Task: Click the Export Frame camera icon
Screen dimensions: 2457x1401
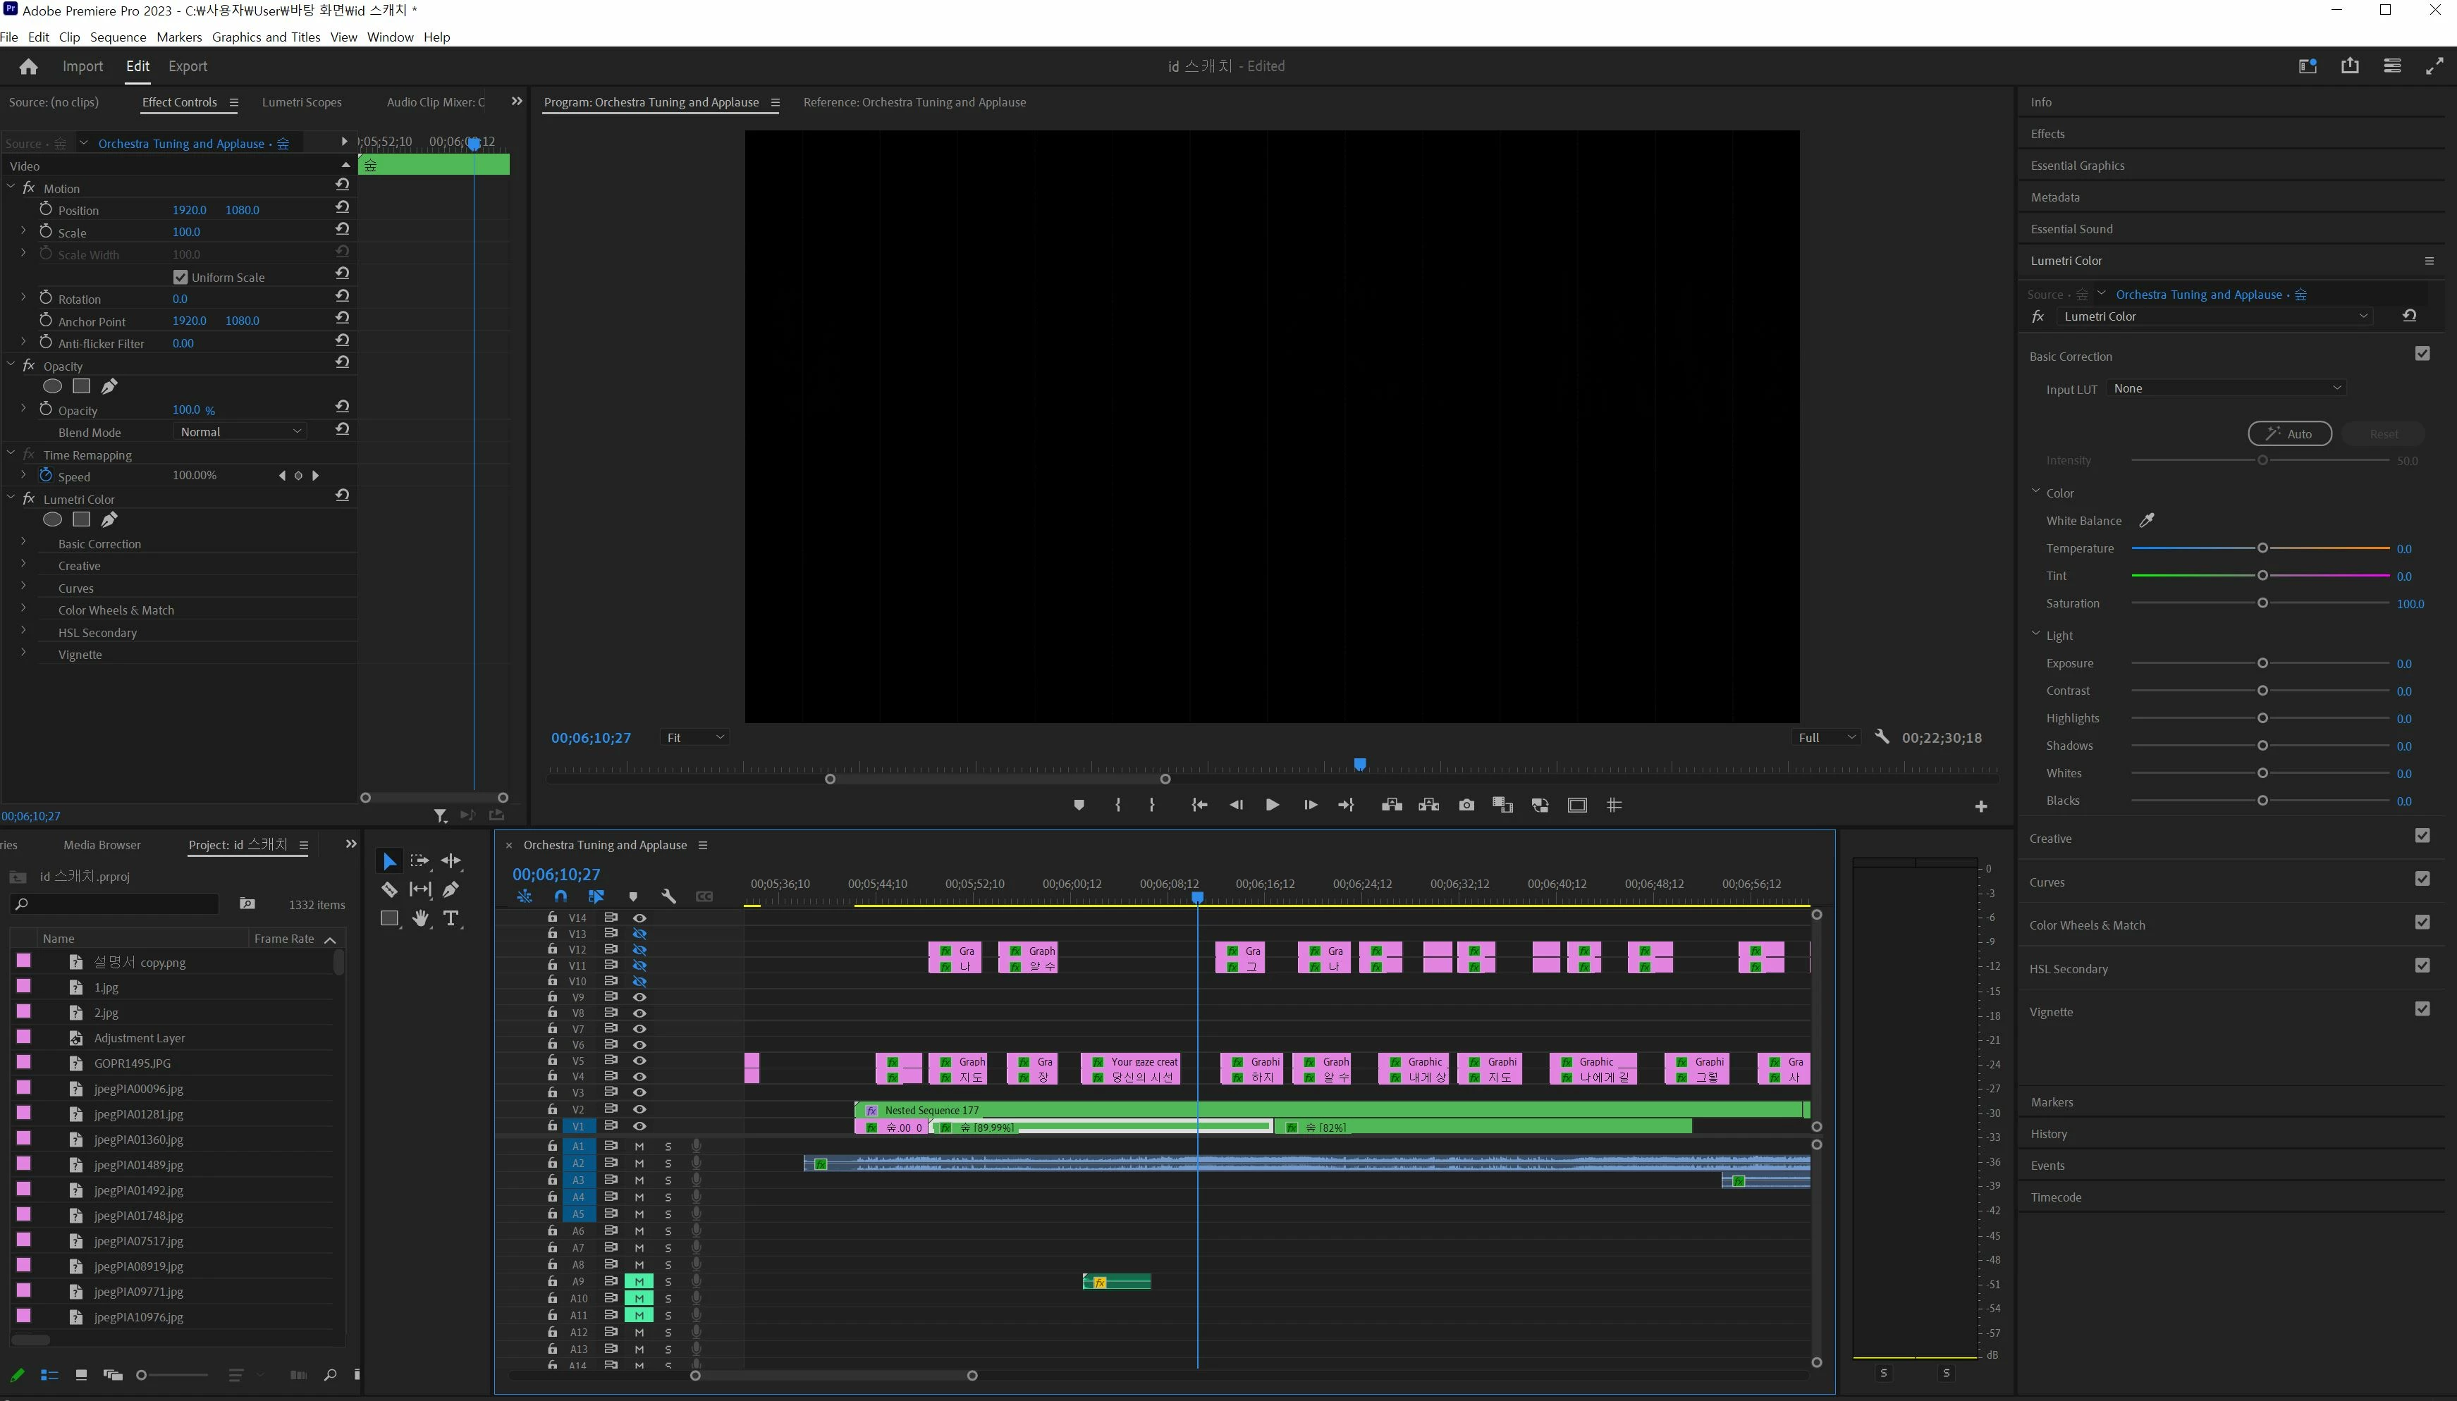Action: pos(1466,804)
